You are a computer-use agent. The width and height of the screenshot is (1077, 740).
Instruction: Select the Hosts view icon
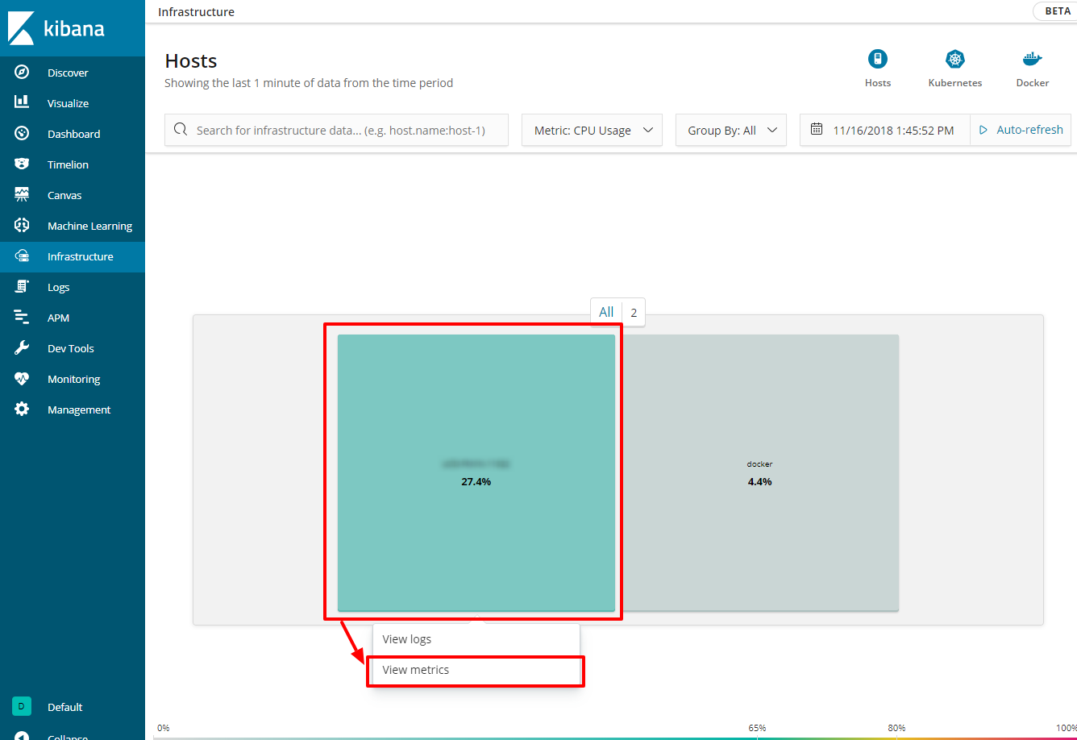coord(878,59)
